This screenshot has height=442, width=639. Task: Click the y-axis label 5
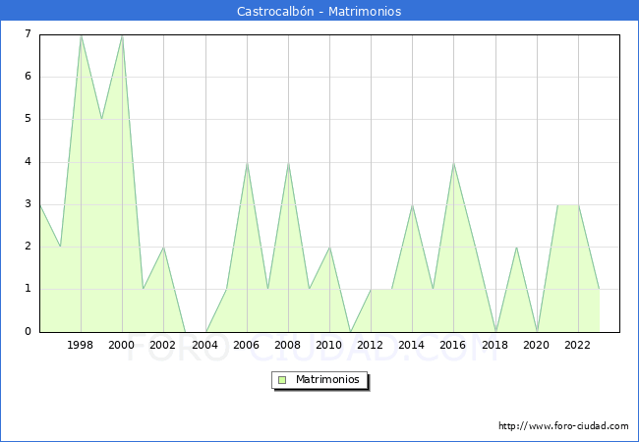tap(28, 119)
